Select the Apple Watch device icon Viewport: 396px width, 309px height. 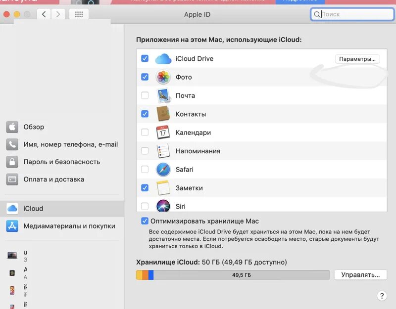(x=12, y=273)
